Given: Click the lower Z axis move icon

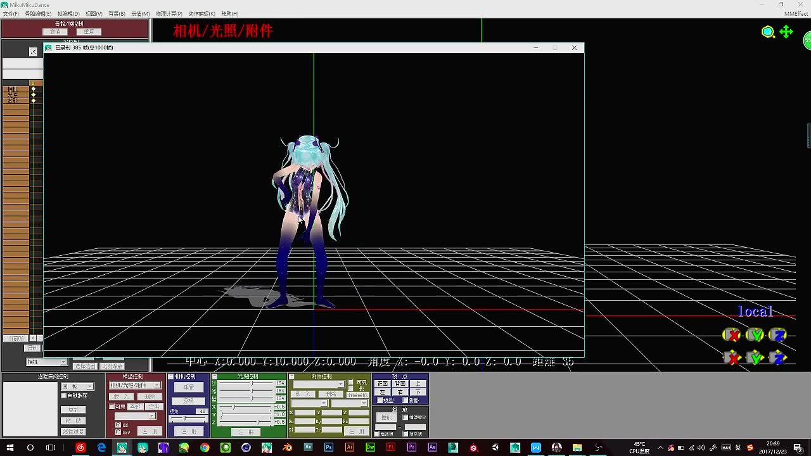Looking at the screenshot, I should 778,357.
